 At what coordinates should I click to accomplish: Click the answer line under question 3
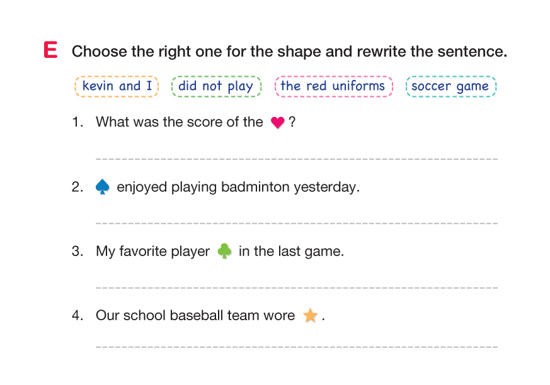pyautogui.click(x=296, y=287)
